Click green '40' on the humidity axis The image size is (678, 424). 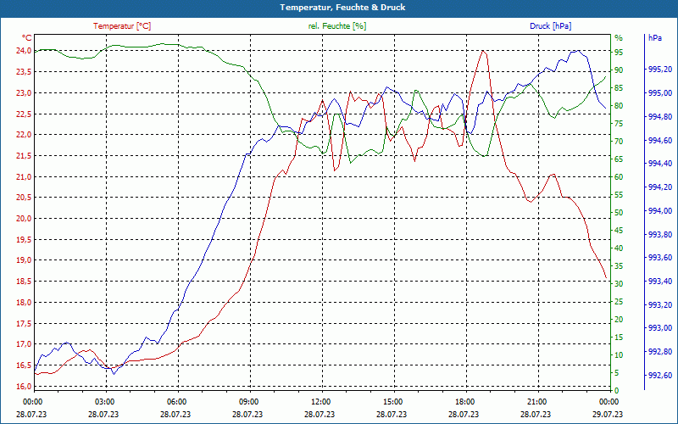tap(619, 248)
